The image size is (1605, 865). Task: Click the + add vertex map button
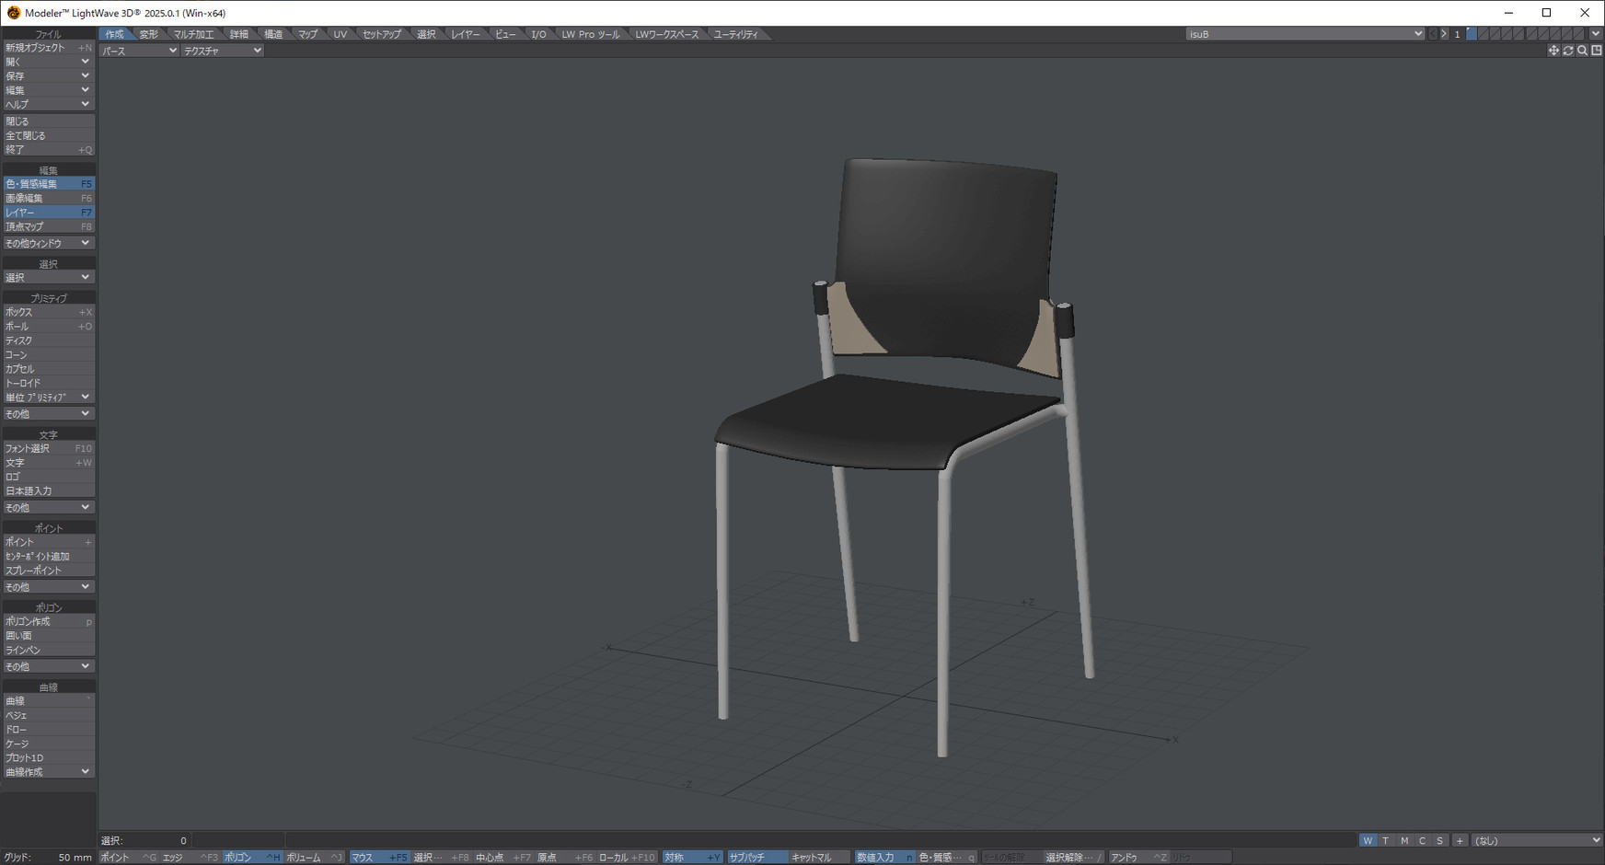(x=1461, y=840)
